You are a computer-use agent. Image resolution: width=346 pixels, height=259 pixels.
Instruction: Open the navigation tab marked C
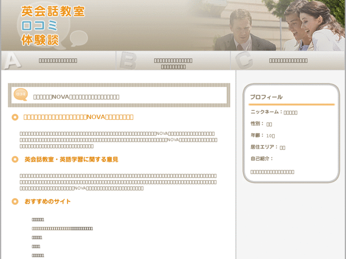tap(288, 60)
